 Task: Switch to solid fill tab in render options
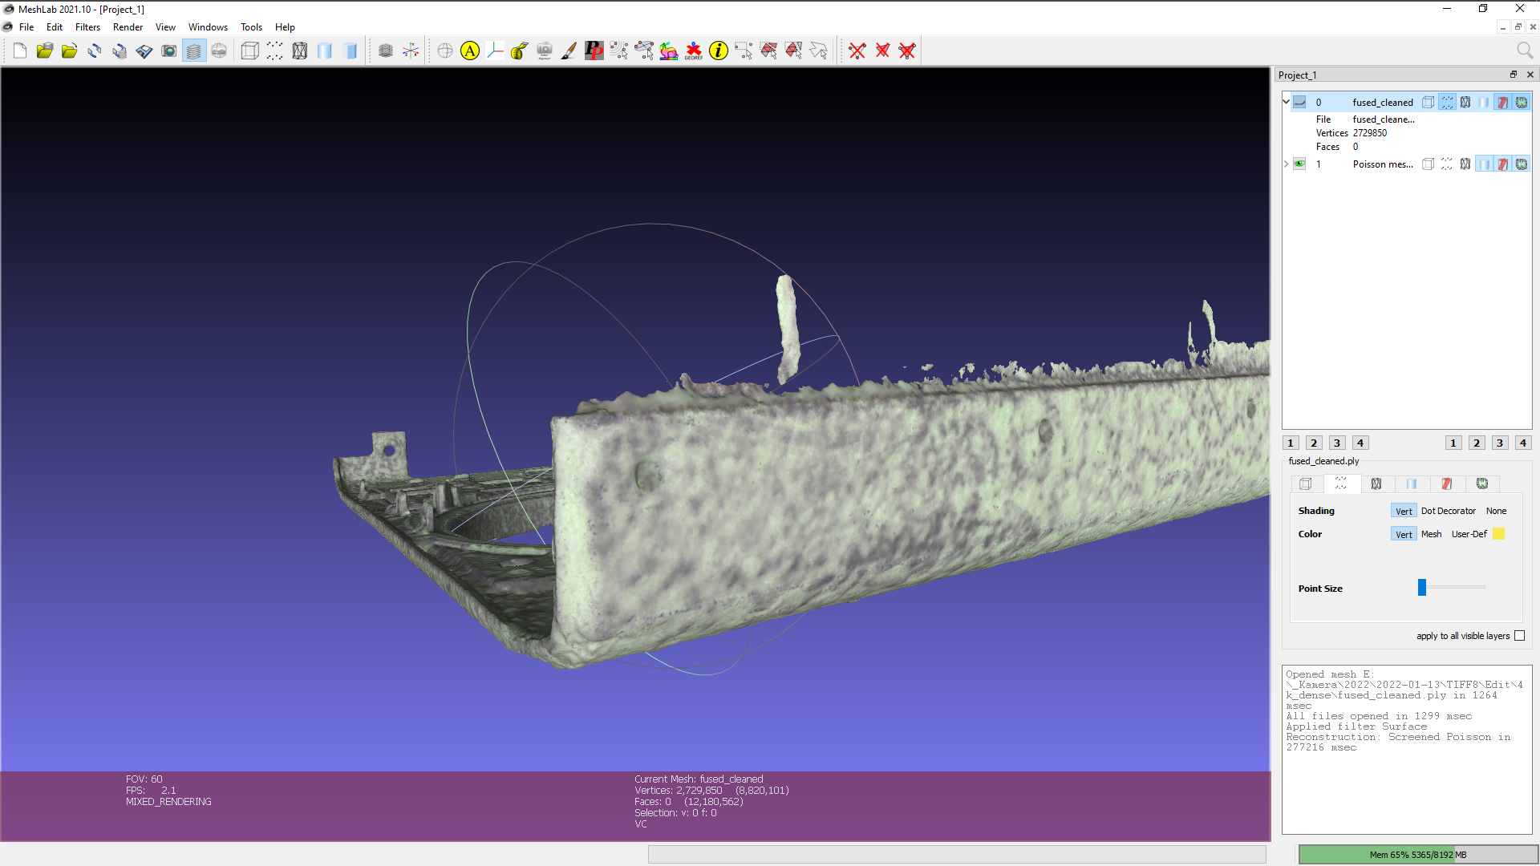click(x=1412, y=484)
